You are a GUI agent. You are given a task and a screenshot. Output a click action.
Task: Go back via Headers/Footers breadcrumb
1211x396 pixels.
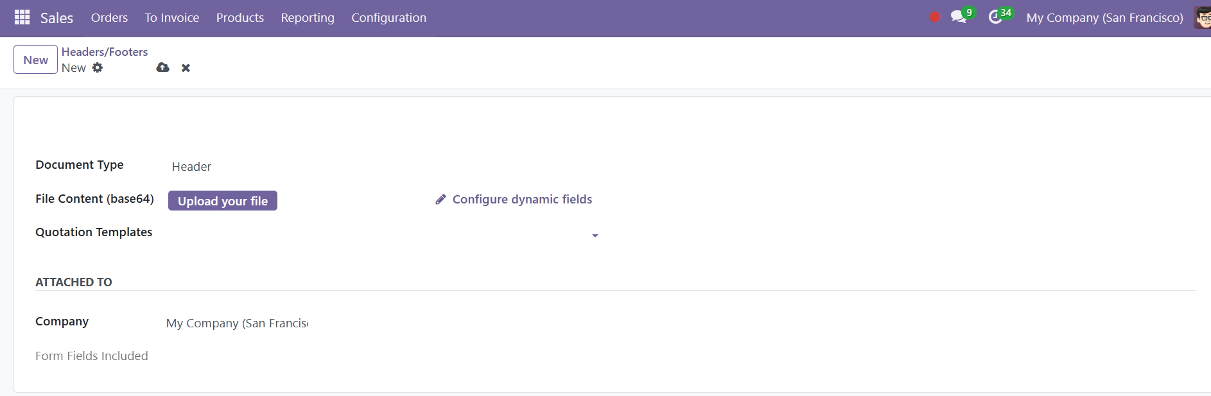click(105, 52)
